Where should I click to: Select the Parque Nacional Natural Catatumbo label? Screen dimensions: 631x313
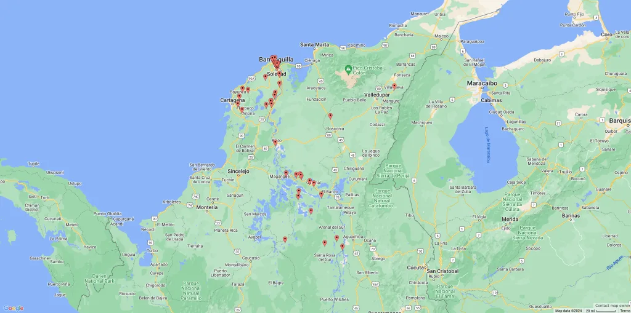tap(382, 198)
